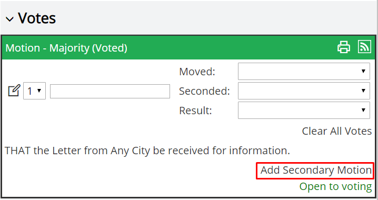Open the motion number dropdown showing 1
This screenshot has width=378, height=200.
point(34,91)
